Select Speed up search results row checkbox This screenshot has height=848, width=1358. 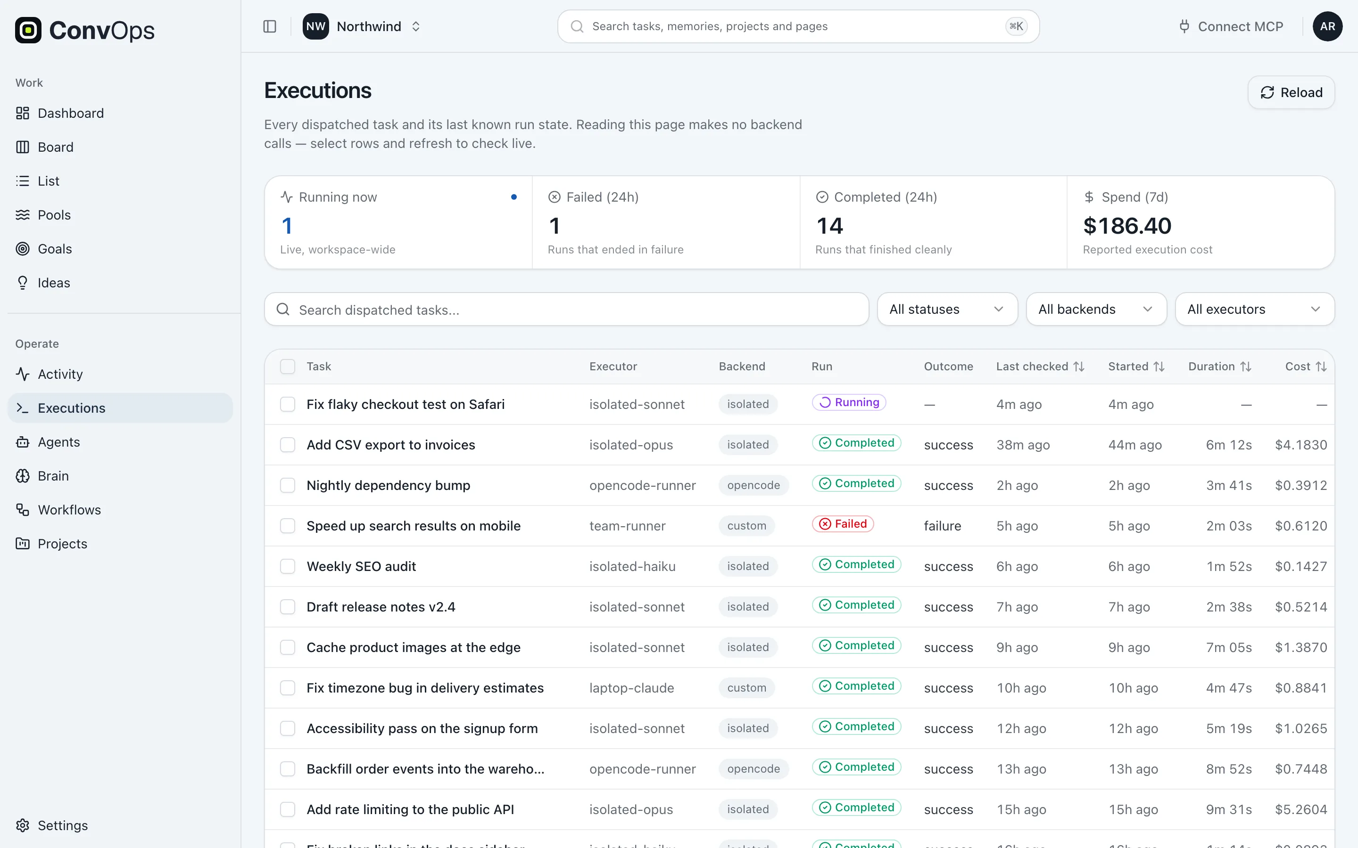(x=287, y=525)
